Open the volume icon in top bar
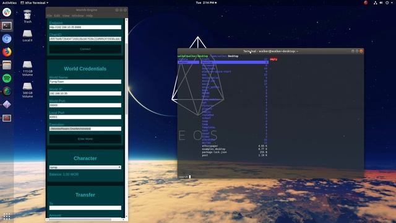This screenshot has height=223, width=396. (381, 2)
